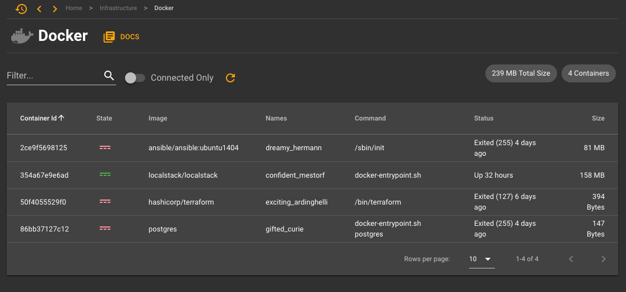Image resolution: width=626 pixels, height=292 pixels.
Task: Click image ansible/ansible:ubuntu1404
Action: (194, 148)
